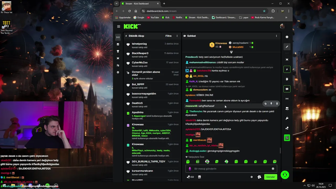This screenshot has height=189, width=336.
Task: Select the Stream - Kick Dashboard tab
Action: [140, 4]
